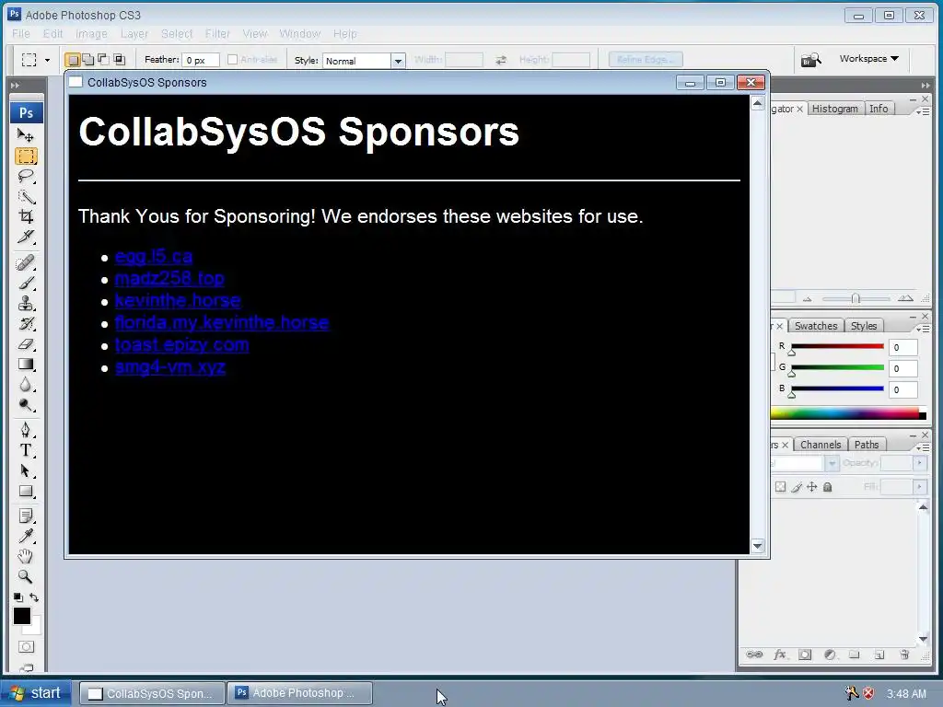Toggle lock image pixels in Layers

797,487
